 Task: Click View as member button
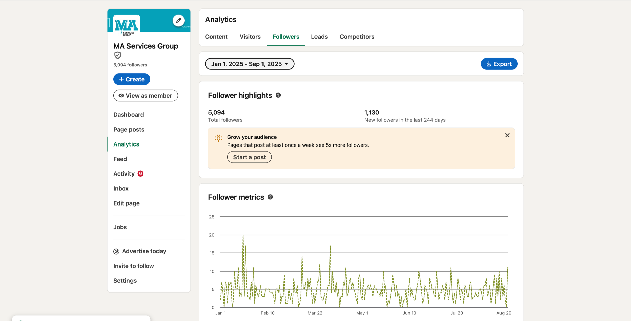coord(146,96)
